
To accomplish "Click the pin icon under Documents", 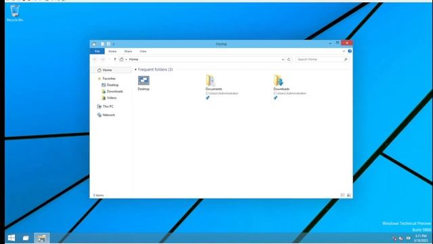I will coord(208,98).
